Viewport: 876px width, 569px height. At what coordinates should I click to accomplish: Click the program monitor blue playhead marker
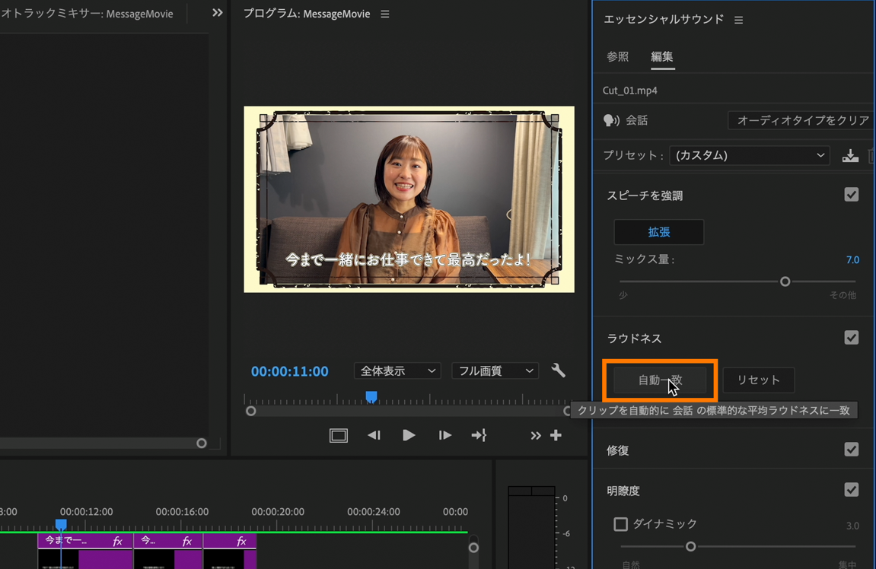pyautogui.click(x=371, y=397)
